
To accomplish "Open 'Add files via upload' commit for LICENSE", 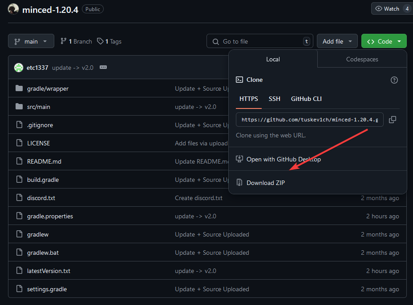I will 201,143.
